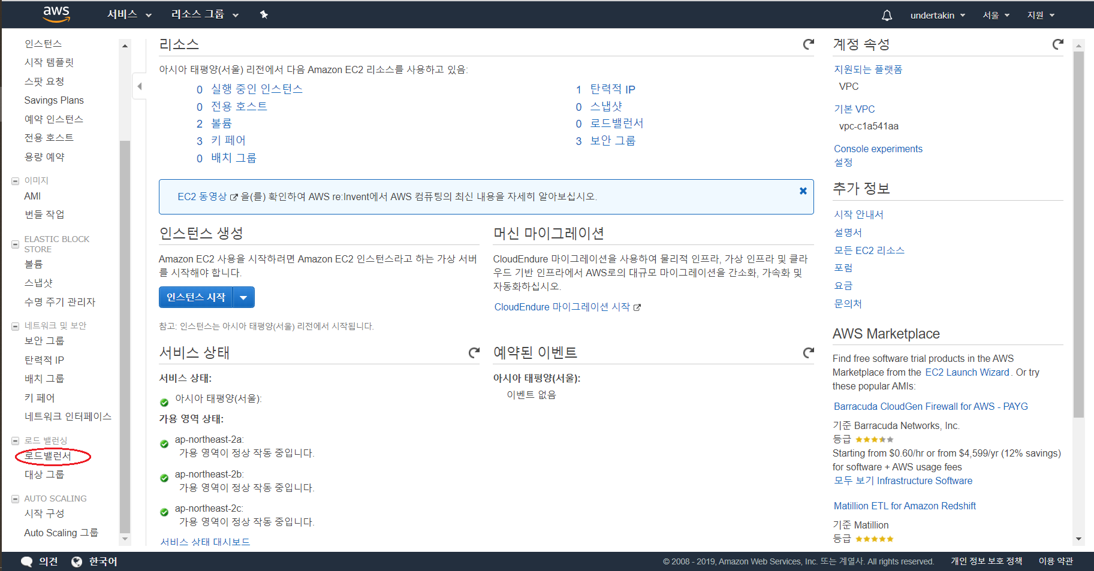Click Console experiments link

click(878, 149)
